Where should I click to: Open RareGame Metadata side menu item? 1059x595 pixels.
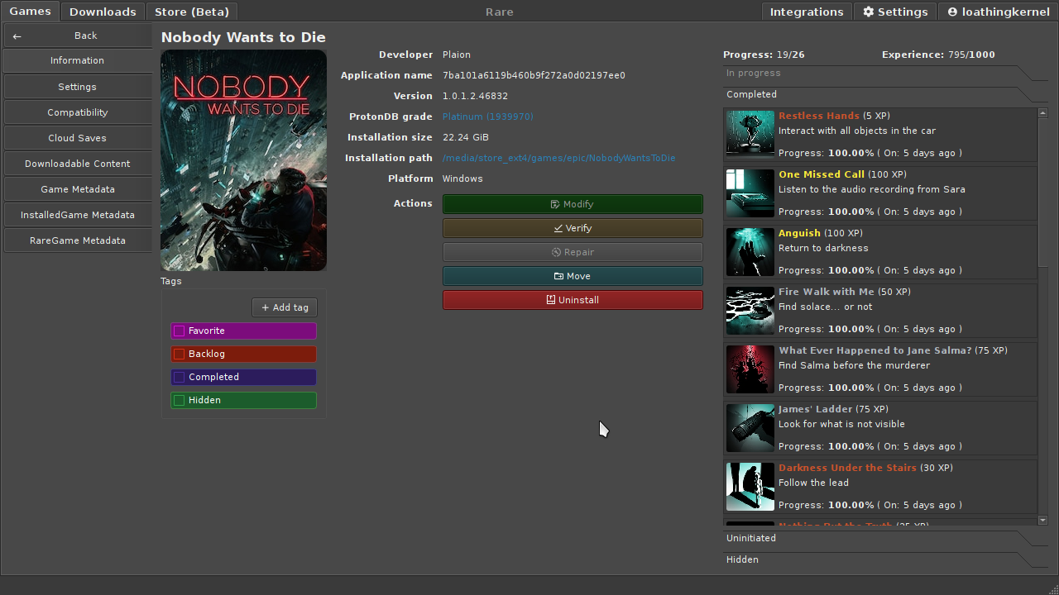pyautogui.click(x=77, y=240)
